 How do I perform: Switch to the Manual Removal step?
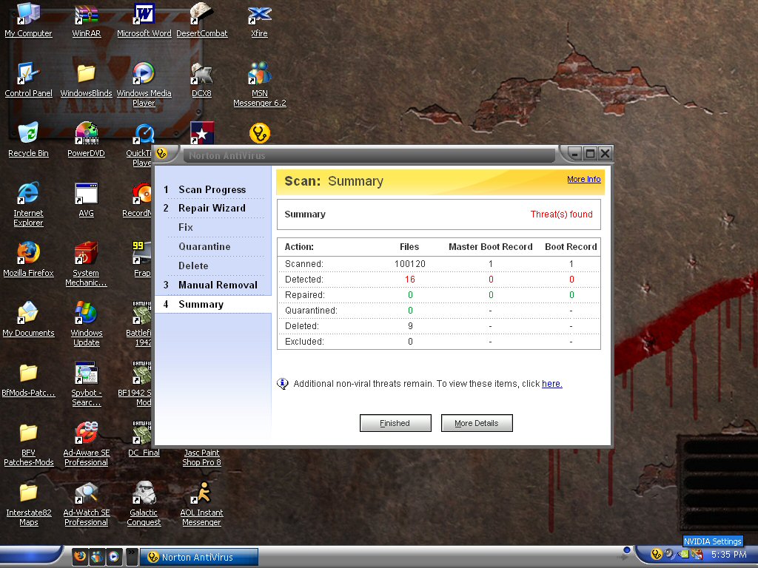tap(218, 285)
